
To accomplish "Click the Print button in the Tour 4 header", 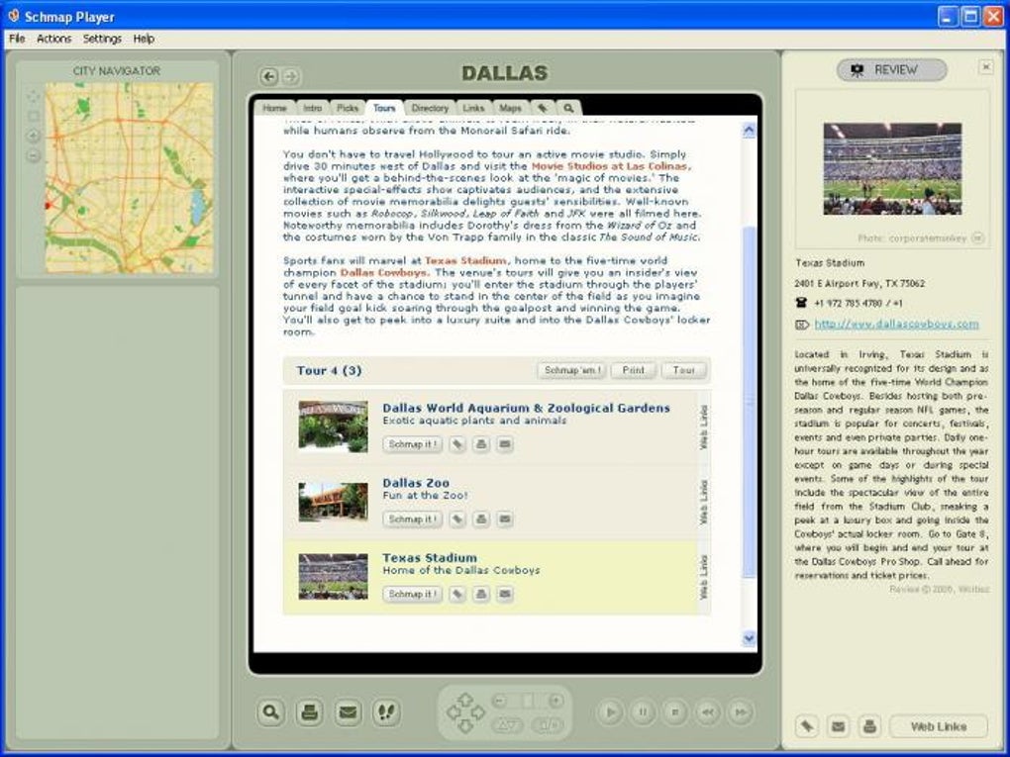I will [x=633, y=370].
